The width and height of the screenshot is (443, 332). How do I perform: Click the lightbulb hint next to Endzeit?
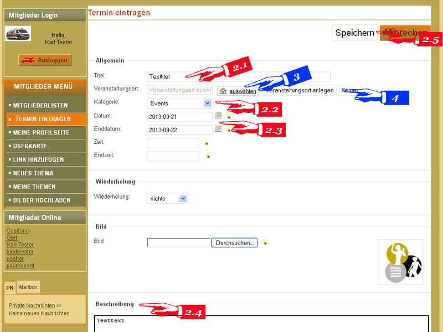pyautogui.click(x=208, y=155)
